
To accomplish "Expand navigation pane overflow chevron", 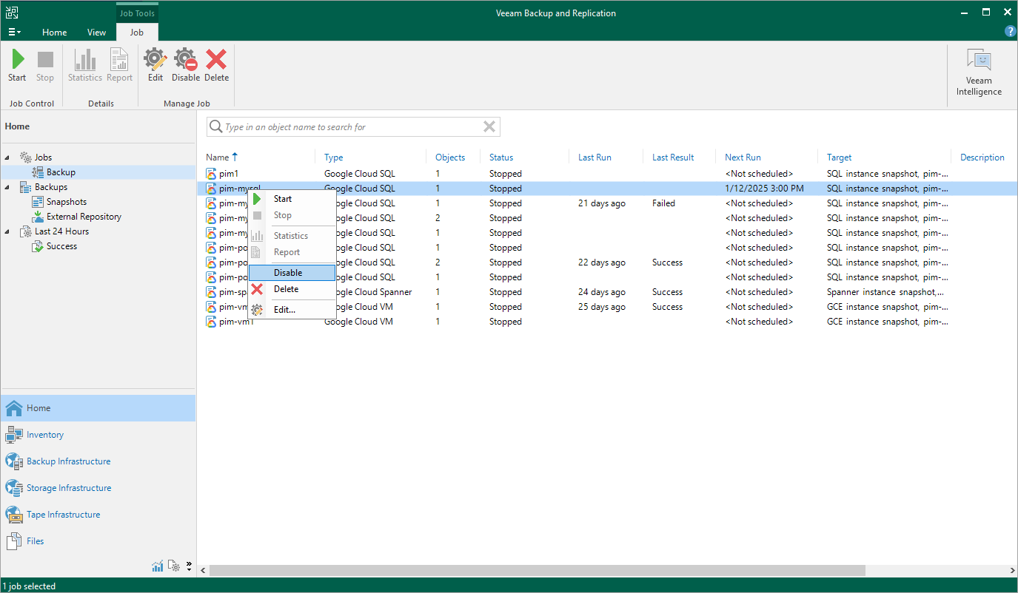I will (x=189, y=566).
